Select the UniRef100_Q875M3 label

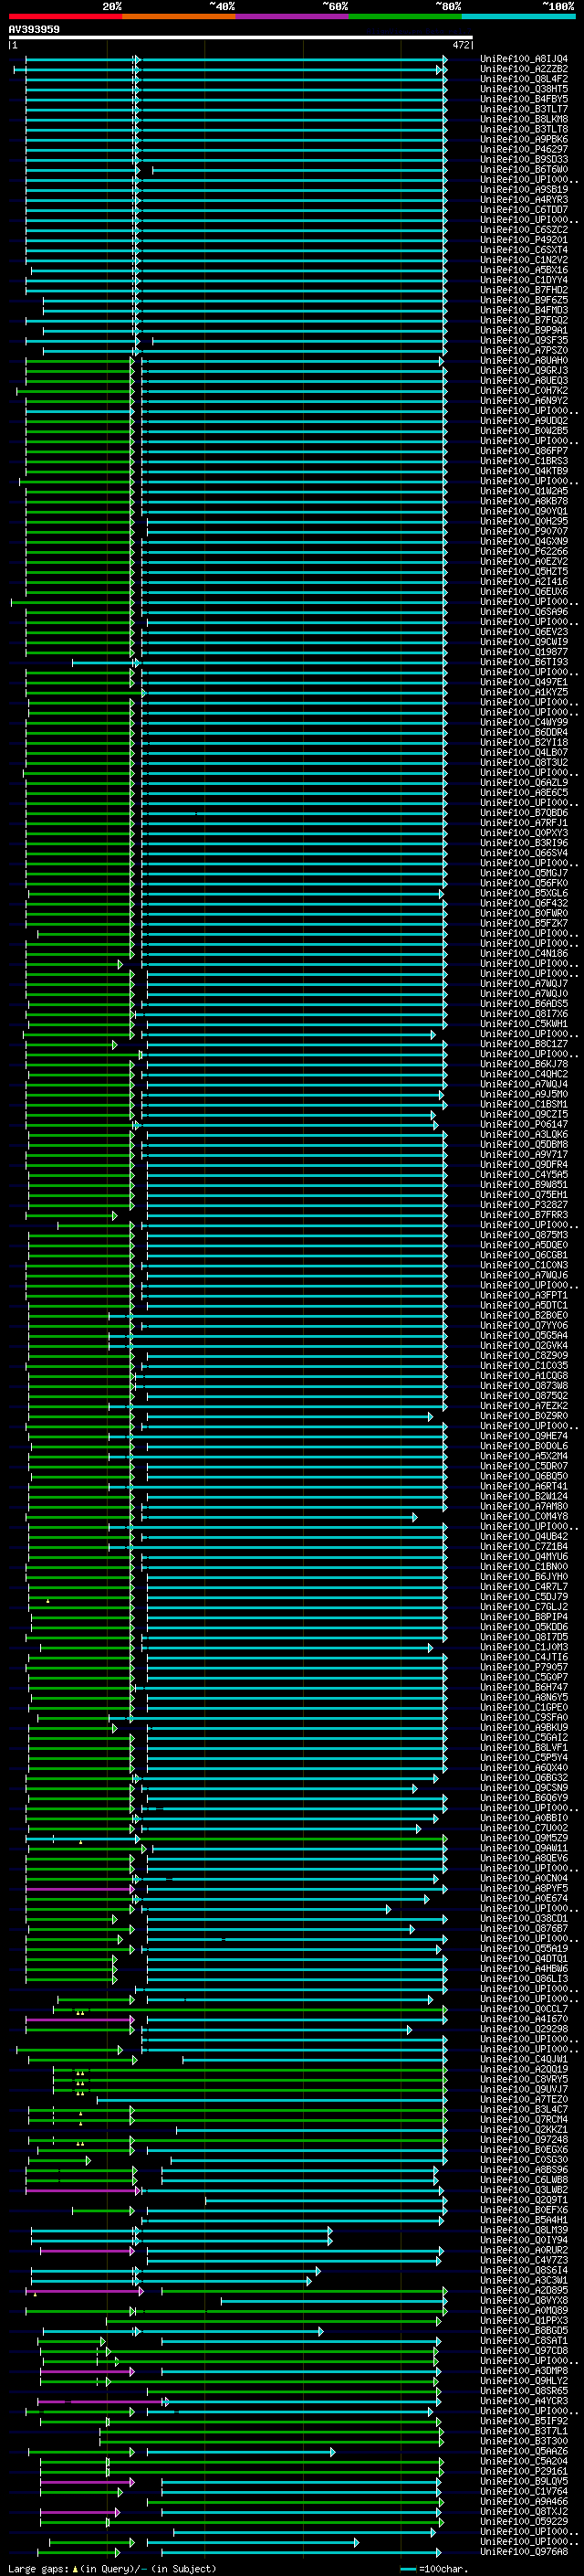(524, 1234)
